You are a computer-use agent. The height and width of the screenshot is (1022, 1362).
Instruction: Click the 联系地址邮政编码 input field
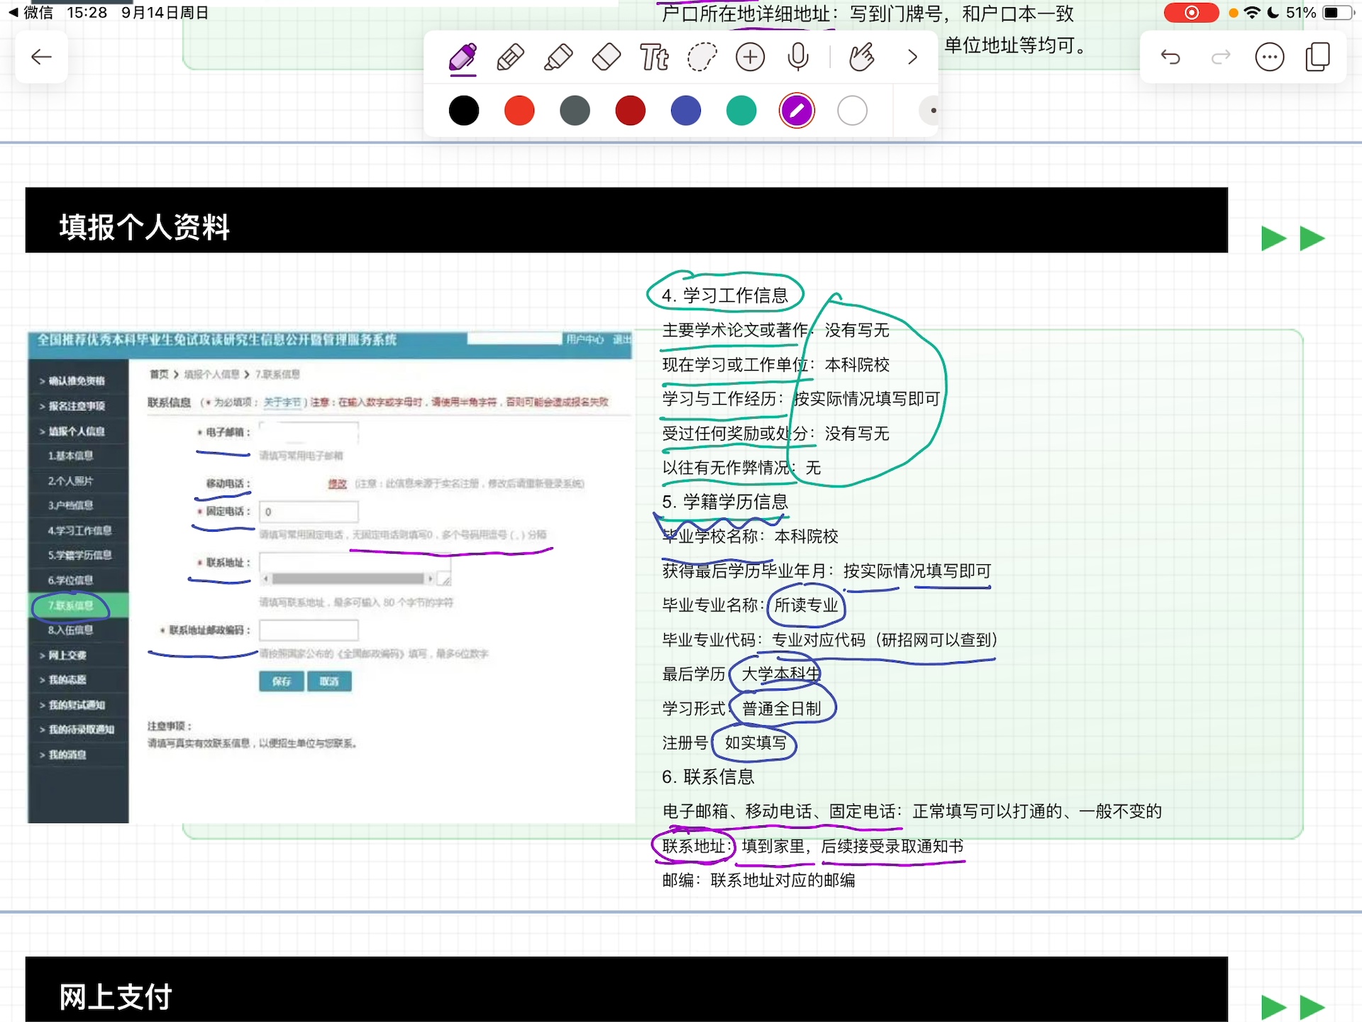tap(309, 630)
